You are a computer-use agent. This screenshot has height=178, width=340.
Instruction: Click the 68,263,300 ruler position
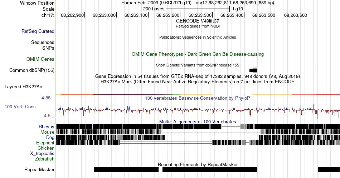[200, 15]
